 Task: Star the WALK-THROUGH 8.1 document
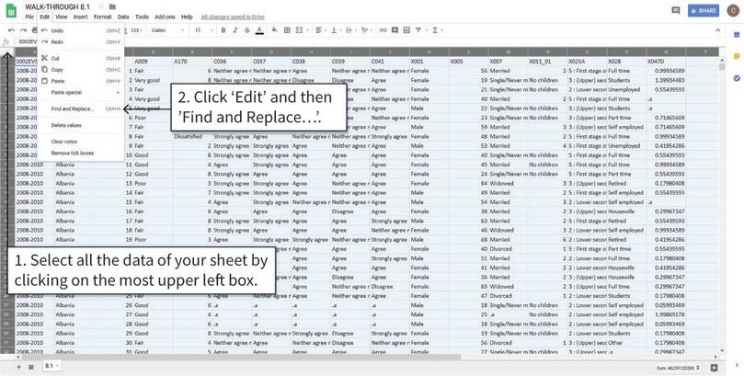click(101, 7)
